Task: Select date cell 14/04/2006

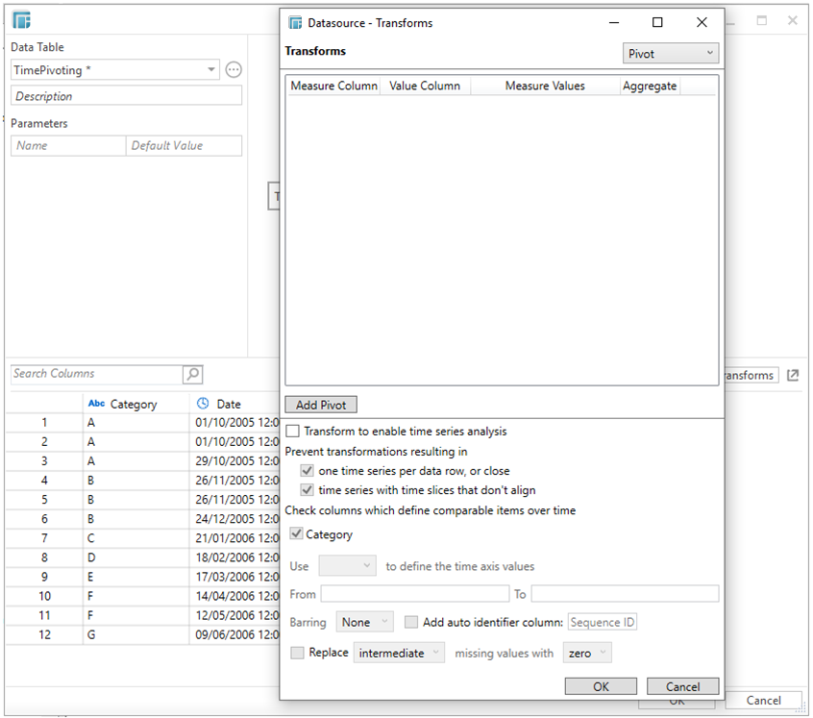Action: (234, 596)
